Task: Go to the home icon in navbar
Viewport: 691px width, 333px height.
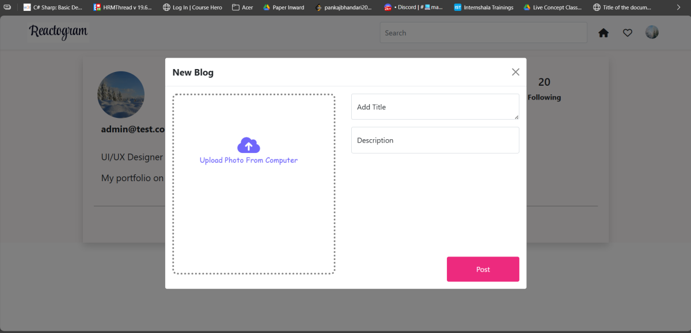Action: (603, 33)
